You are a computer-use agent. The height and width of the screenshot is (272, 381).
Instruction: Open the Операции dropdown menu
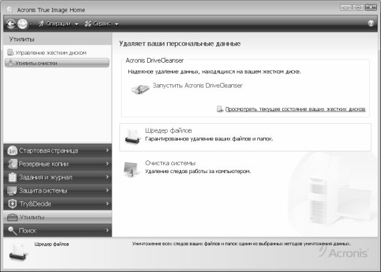(58, 24)
